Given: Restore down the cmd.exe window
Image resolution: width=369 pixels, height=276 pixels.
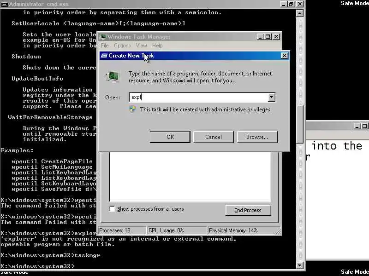Looking at the screenshot, I should coord(292,4).
